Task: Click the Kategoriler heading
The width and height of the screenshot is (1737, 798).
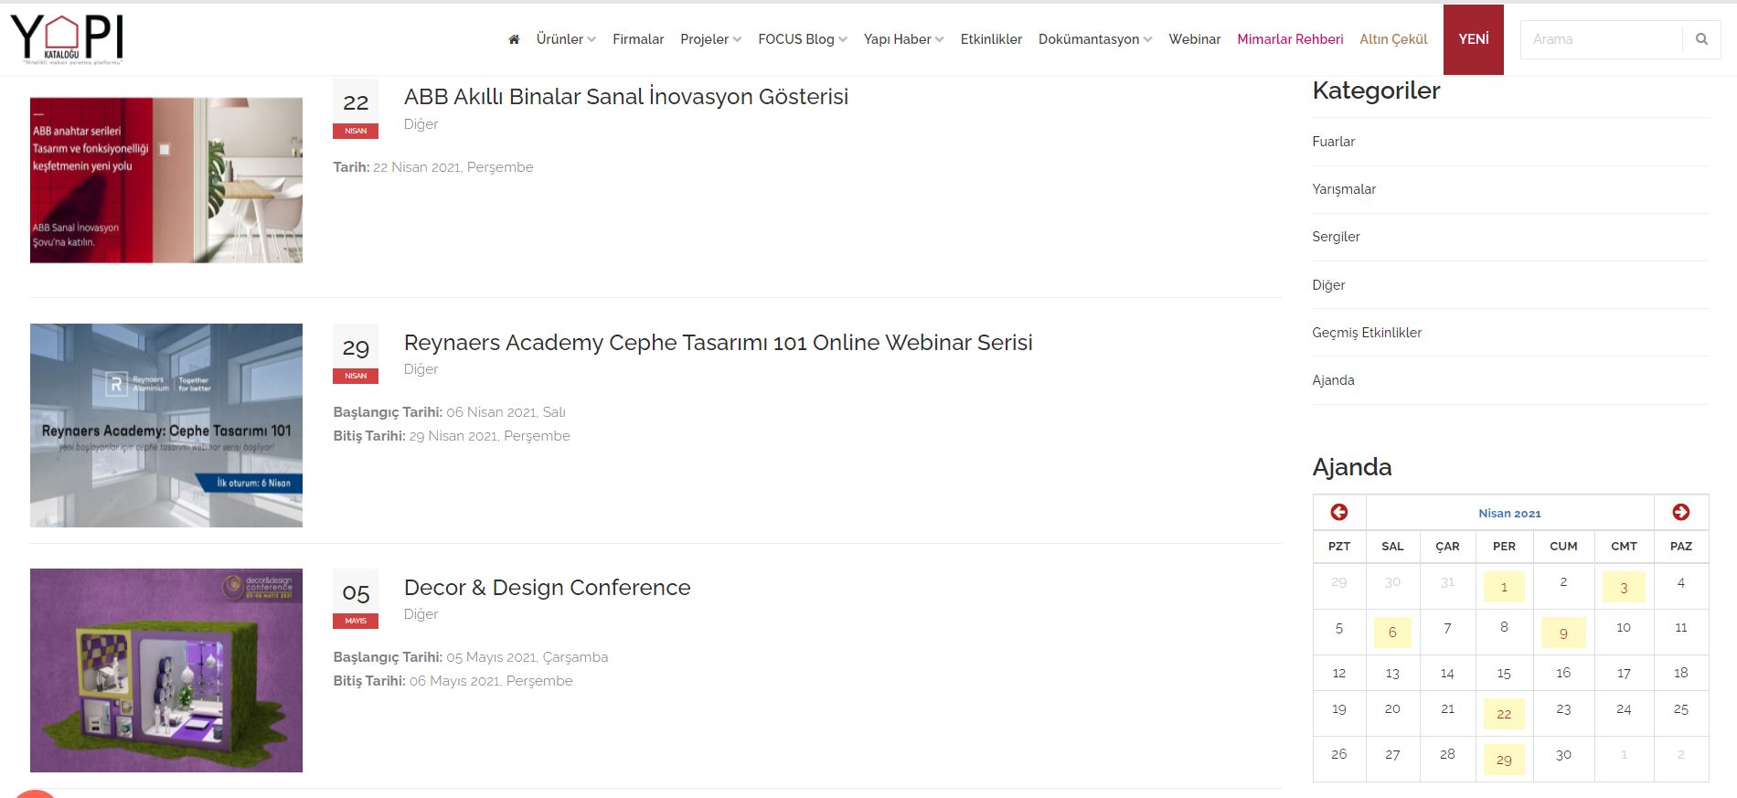Action: coord(1376,90)
